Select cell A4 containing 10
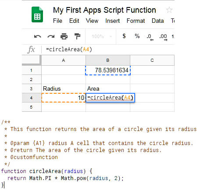 pyautogui.click(x=64, y=98)
